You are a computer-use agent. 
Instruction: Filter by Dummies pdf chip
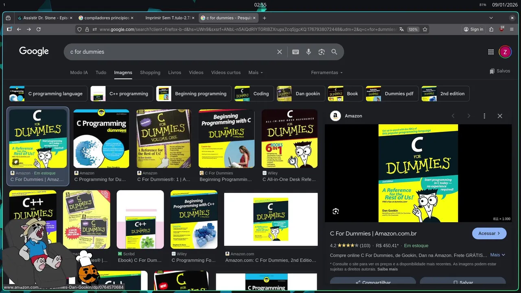[392, 94]
